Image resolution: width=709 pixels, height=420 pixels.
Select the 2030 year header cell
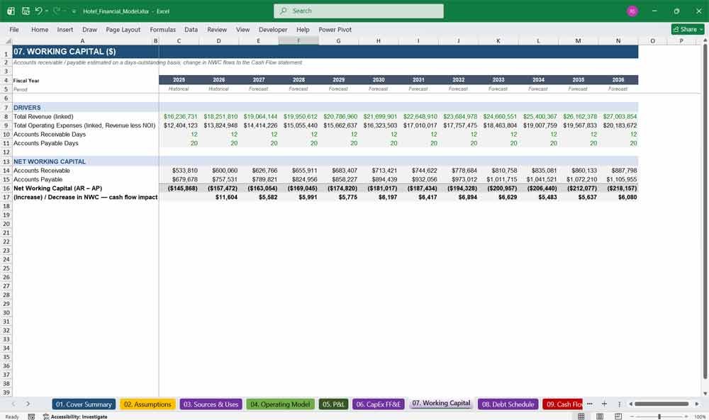pyautogui.click(x=379, y=80)
